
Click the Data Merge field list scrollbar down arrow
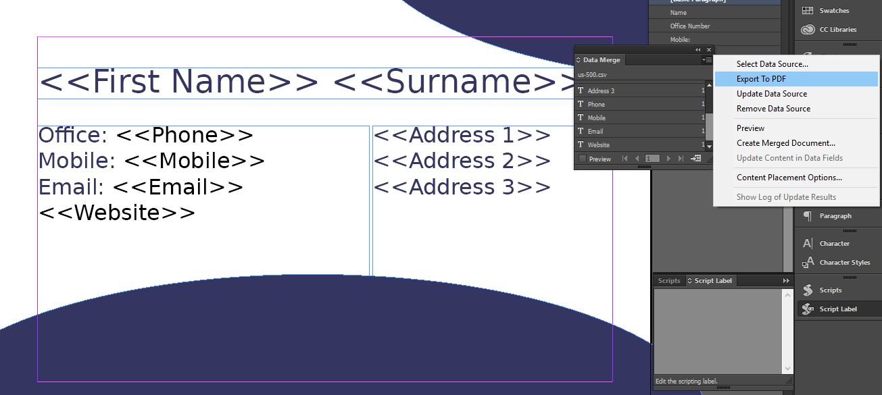(709, 147)
